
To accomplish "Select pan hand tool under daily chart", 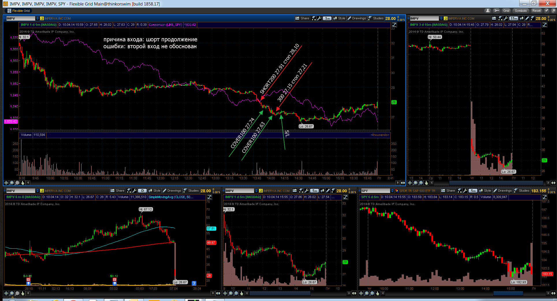I will click(x=23, y=293).
